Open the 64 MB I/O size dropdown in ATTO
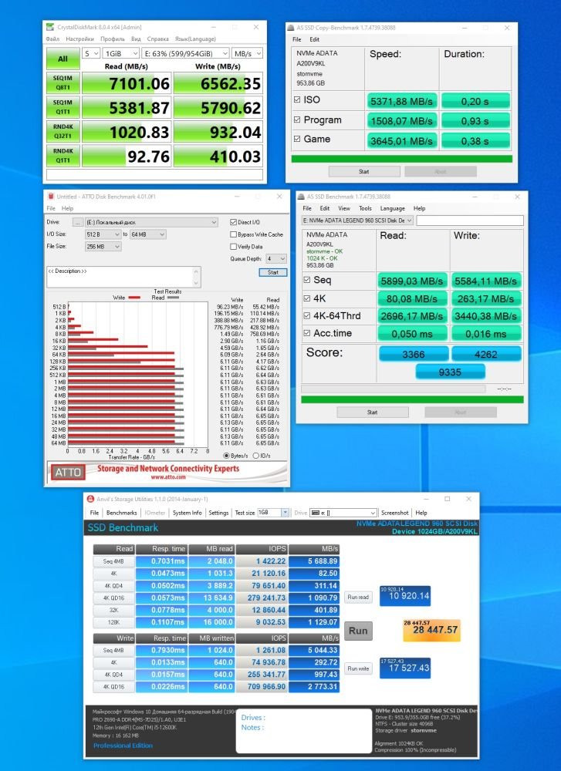This screenshot has height=771, width=561. 147,234
